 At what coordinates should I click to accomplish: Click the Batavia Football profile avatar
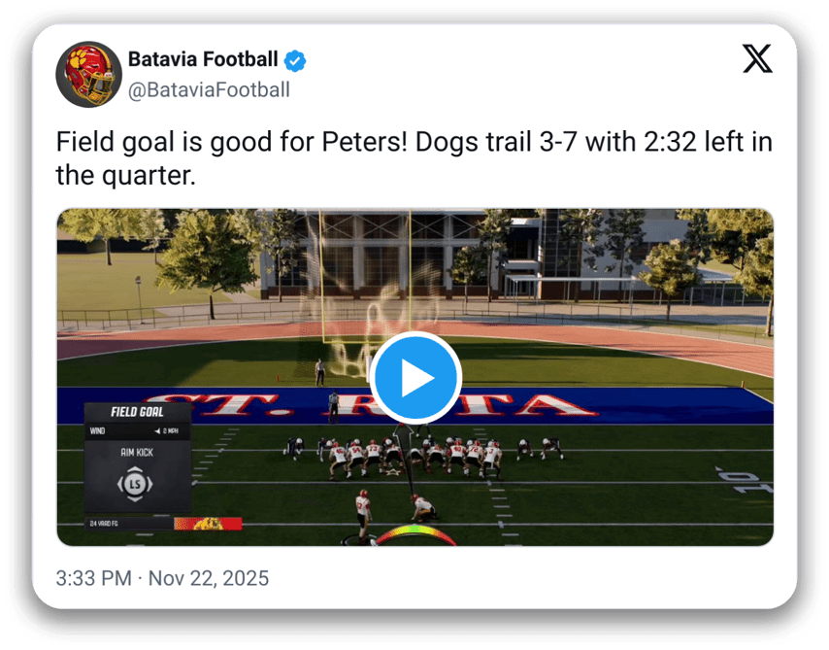click(87, 75)
